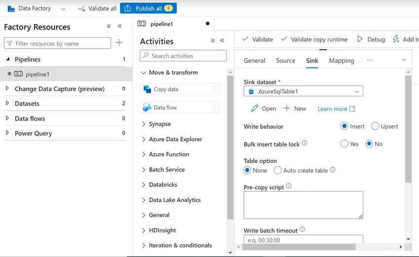The height and width of the screenshot is (257, 419).
Task: Collapse the properties panel chevron
Action: coord(404,59)
